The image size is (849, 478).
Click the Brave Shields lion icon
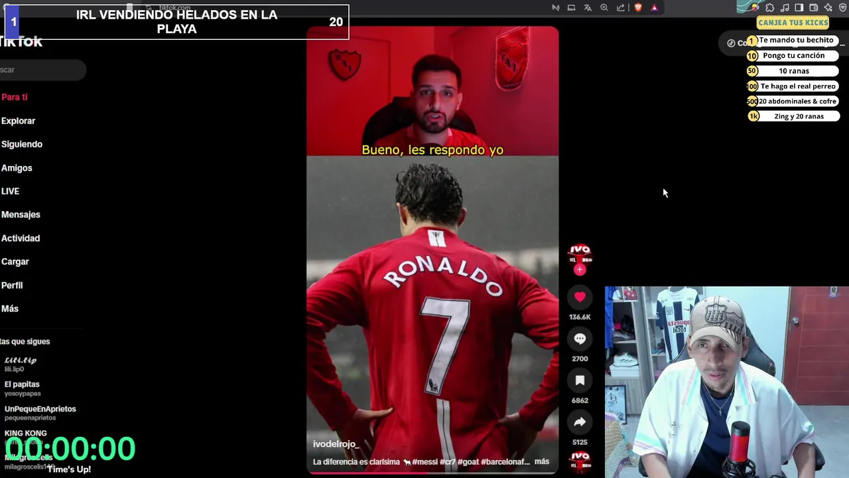[x=638, y=7]
